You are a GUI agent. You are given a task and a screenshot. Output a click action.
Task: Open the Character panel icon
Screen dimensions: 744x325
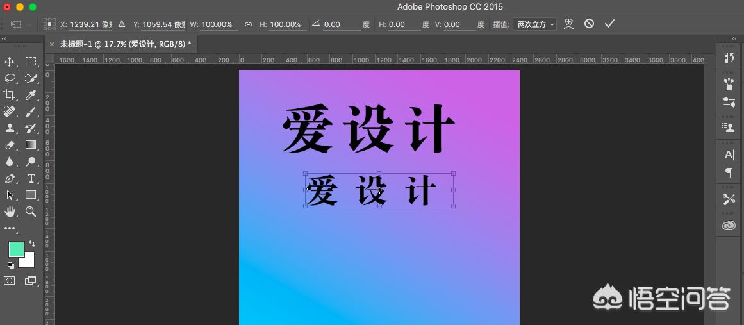point(729,154)
